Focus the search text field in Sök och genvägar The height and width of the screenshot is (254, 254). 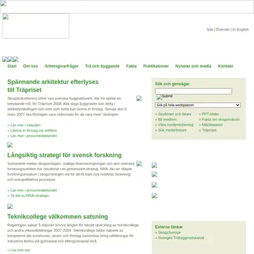point(194,91)
